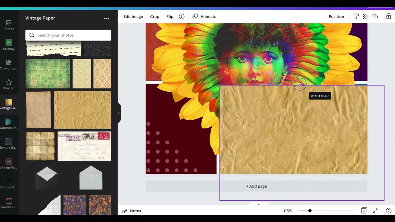Pick the torn graph paper thumbnail

49,204
